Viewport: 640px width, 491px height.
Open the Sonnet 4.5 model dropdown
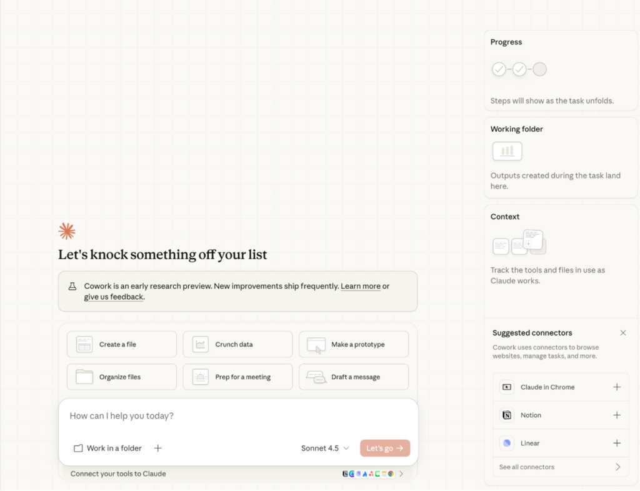[x=325, y=448]
